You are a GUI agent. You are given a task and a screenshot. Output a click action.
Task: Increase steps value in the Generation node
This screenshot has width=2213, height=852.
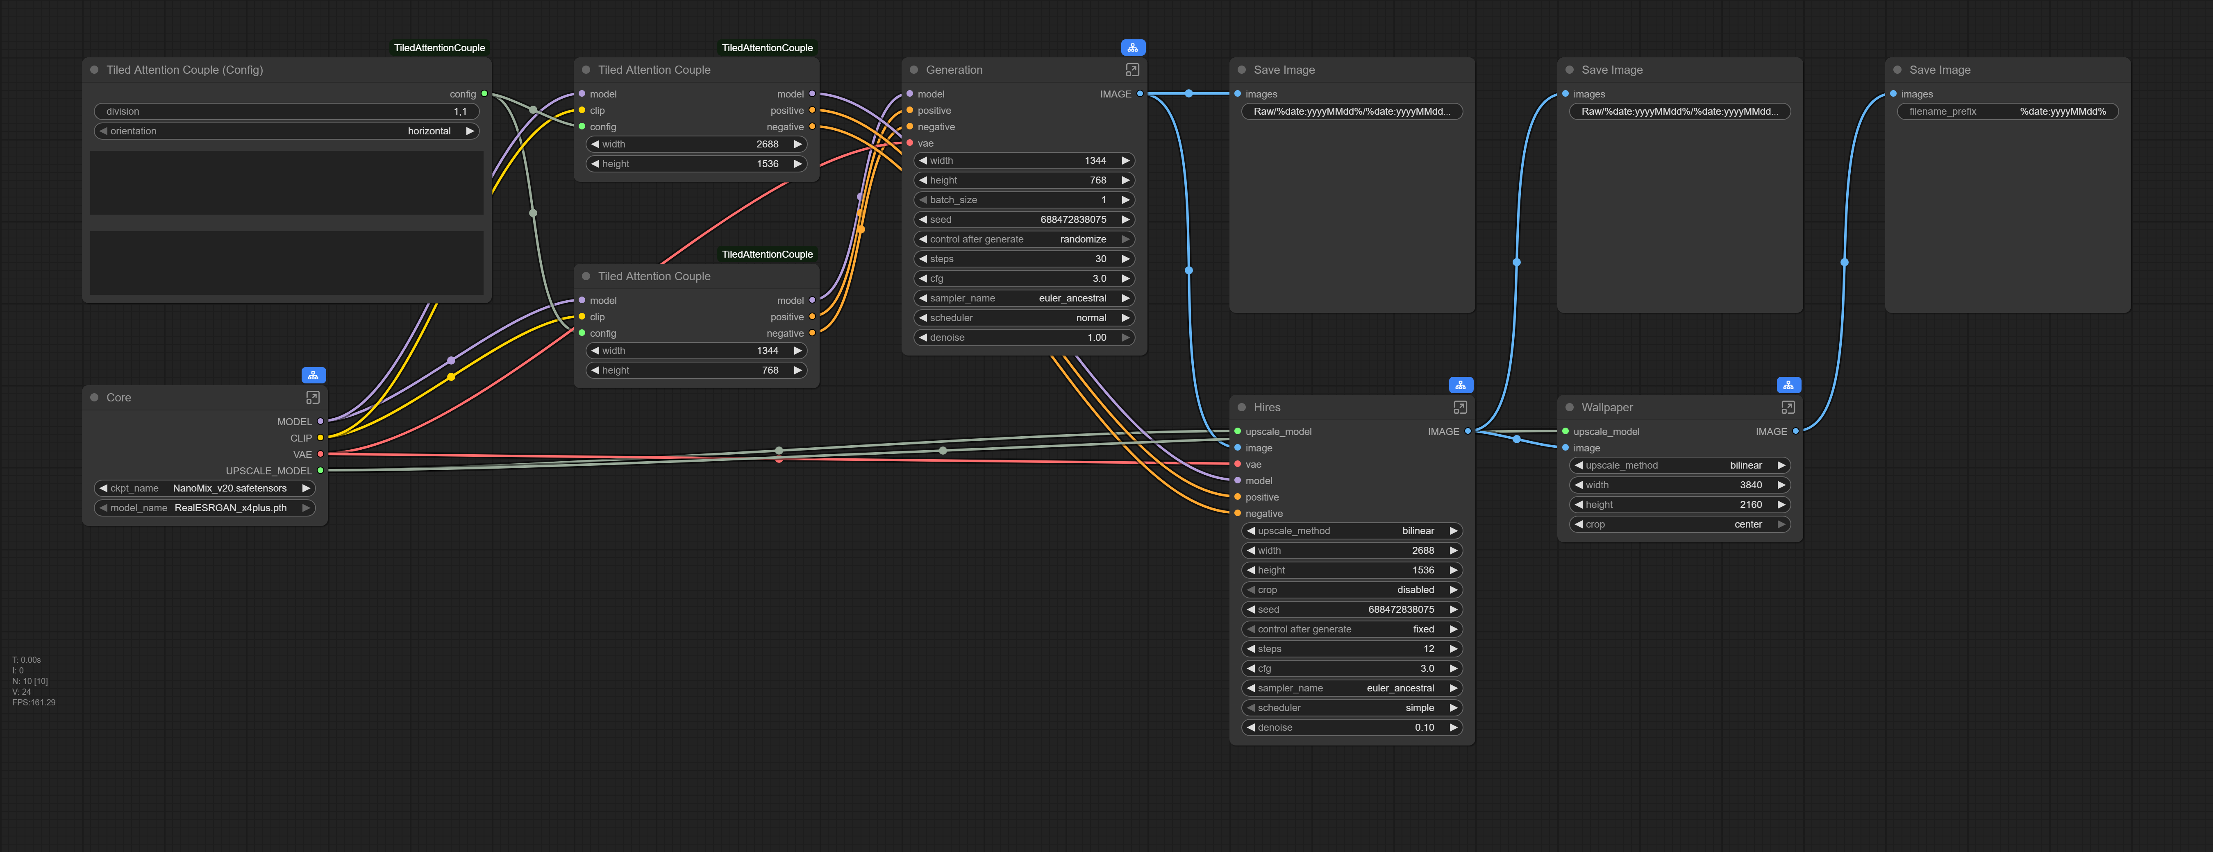tap(1125, 258)
